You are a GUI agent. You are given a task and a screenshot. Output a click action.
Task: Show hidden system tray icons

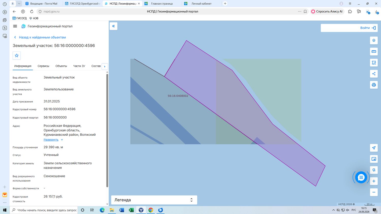click(x=334, y=210)
